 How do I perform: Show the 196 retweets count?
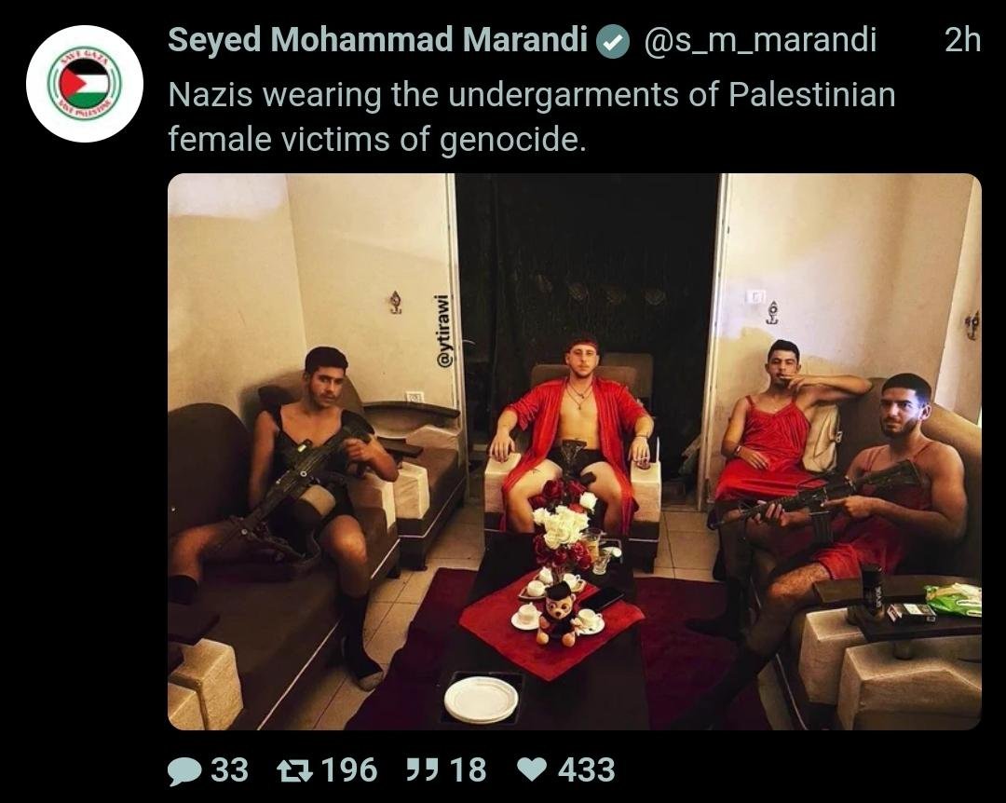click(x=349, y=769)
